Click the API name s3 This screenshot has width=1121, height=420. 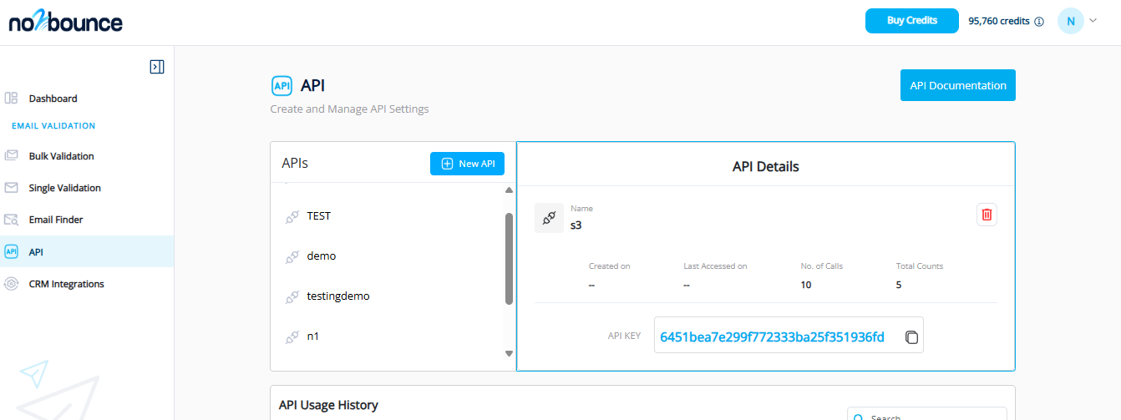point(576,225)
